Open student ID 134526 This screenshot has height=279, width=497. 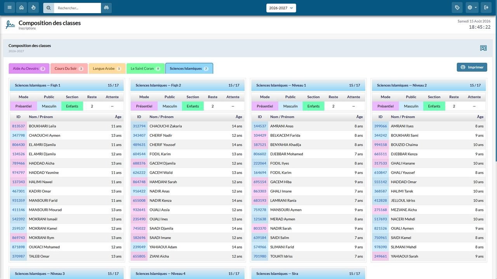click(18, 154)
